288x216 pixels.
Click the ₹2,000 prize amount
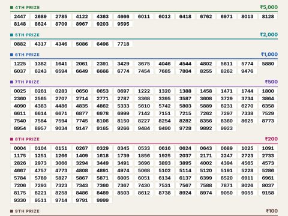(x=269, y=35)
